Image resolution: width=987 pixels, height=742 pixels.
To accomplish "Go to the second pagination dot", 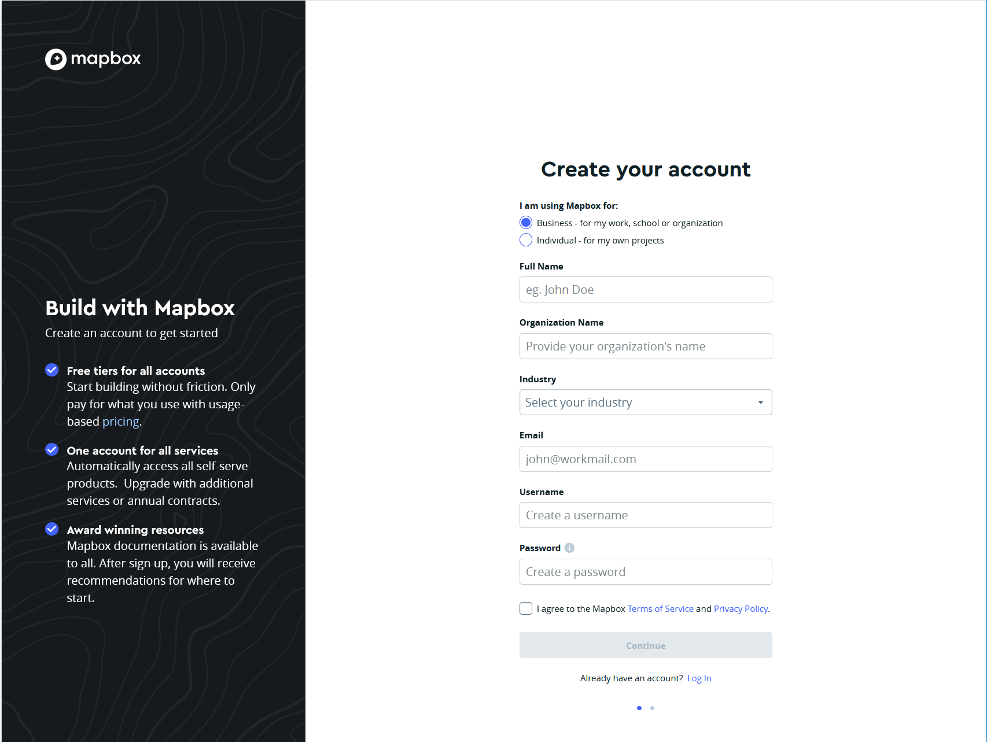I will (652, 708).
